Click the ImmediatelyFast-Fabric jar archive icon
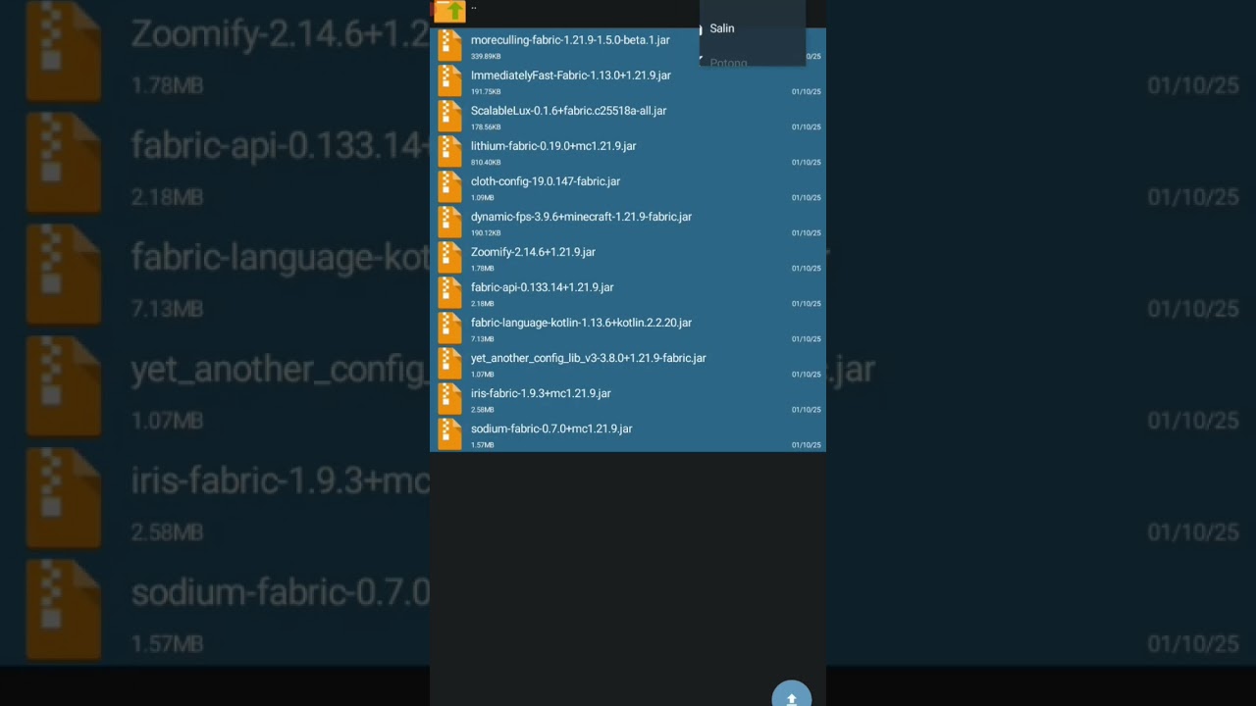The height and width of the screenshot is (706, 1256). coord(450,81)
